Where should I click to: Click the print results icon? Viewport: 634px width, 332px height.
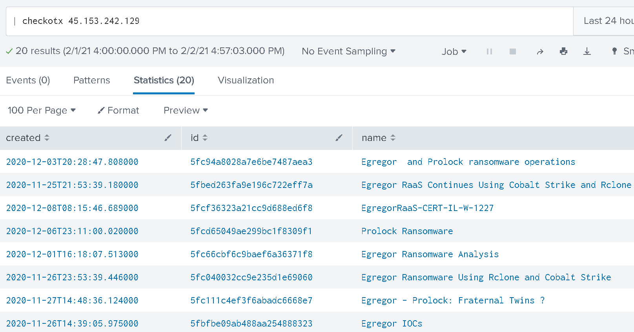(x=563, y=52)
